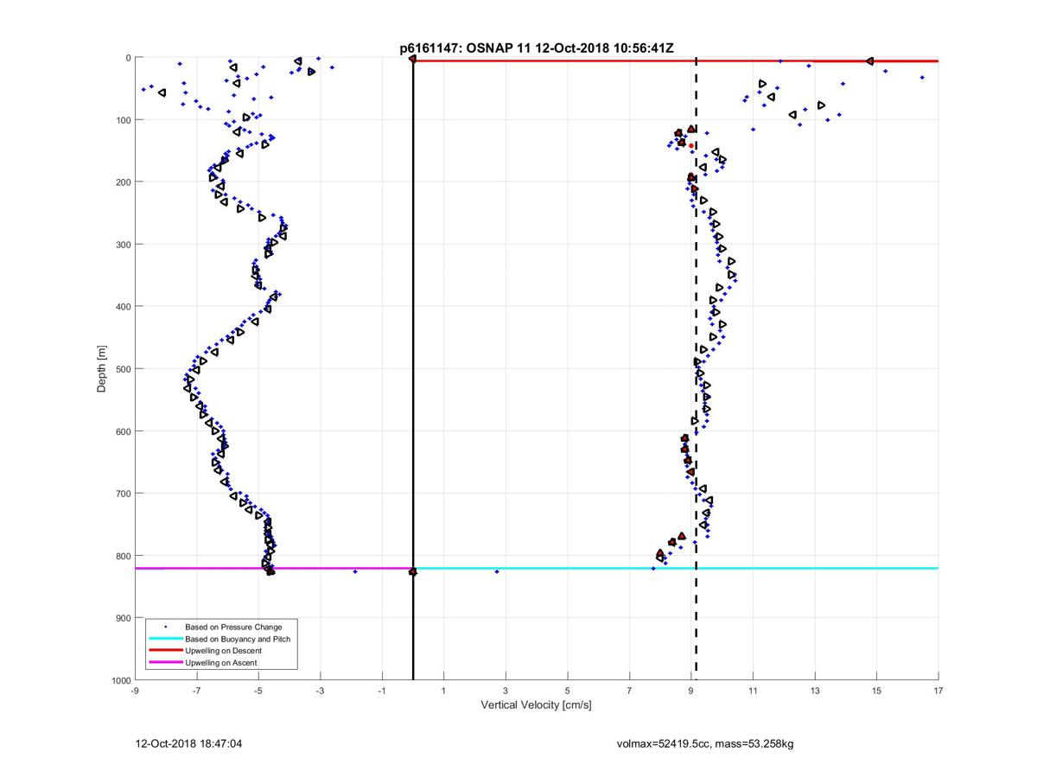1037x765 pixels.
Task: Click the timestamp 12-Oct-2018 18:47:04
Action: pyautogui.click(x=188, y=743)
